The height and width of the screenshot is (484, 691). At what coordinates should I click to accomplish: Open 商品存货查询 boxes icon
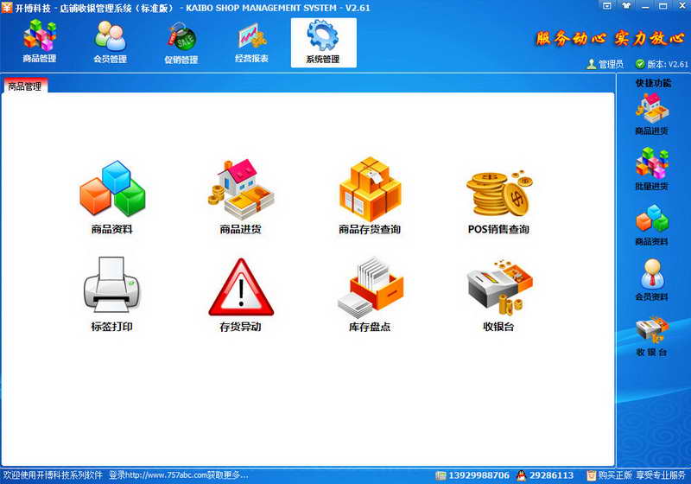(370, 188)
